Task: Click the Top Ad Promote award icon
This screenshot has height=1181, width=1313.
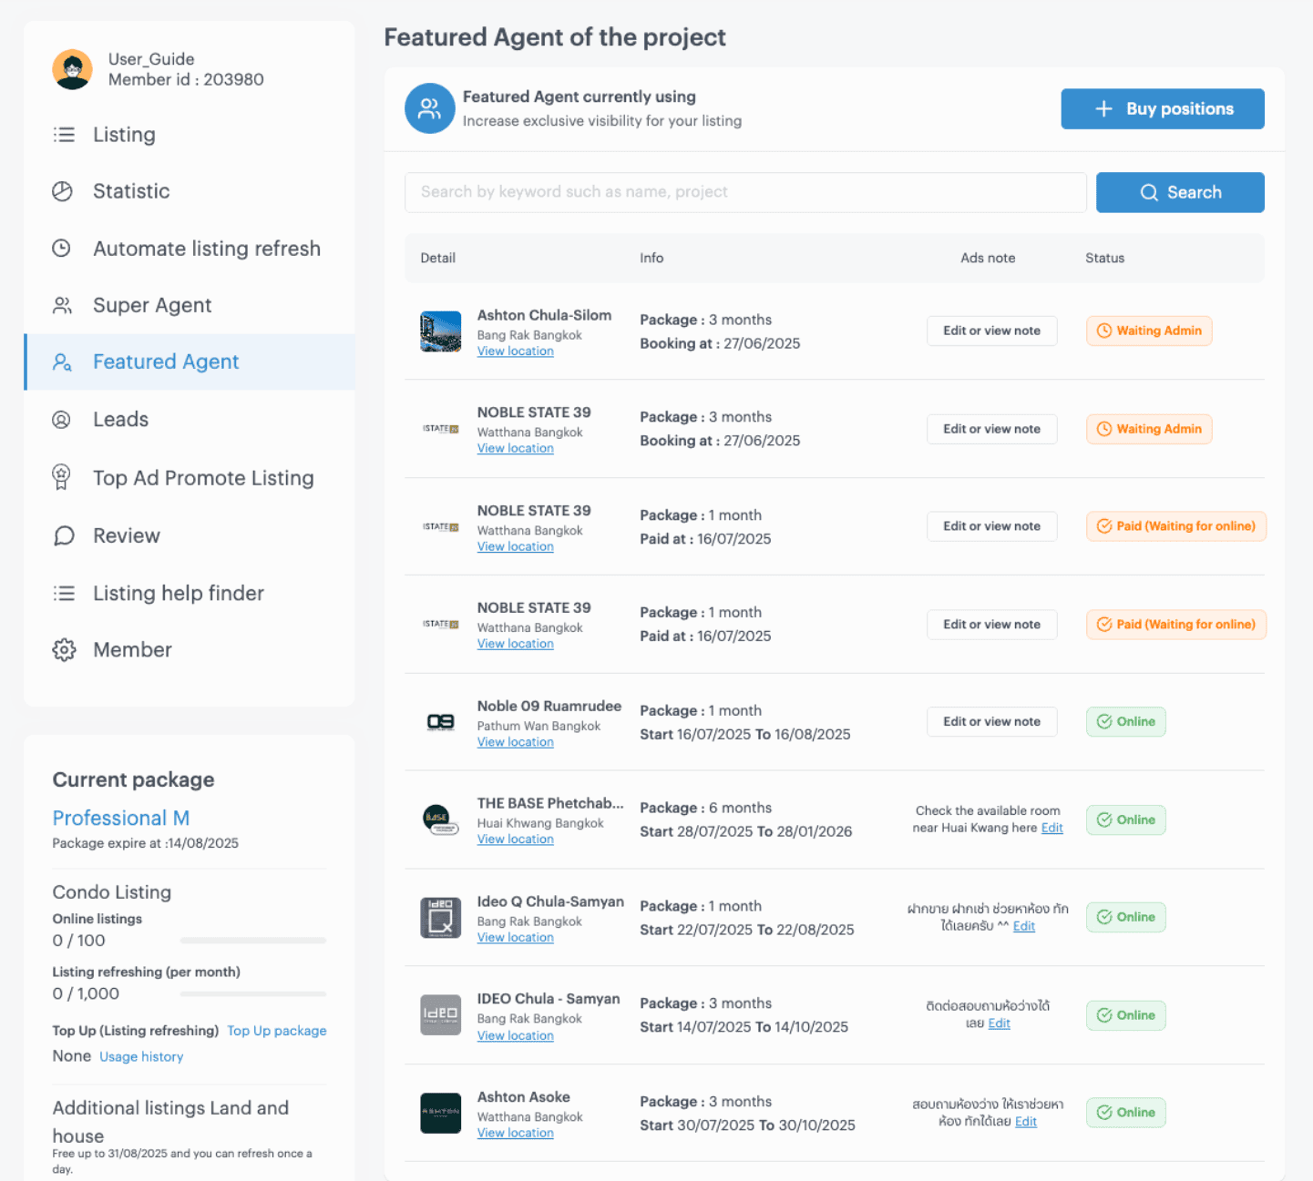Action: 61,477
